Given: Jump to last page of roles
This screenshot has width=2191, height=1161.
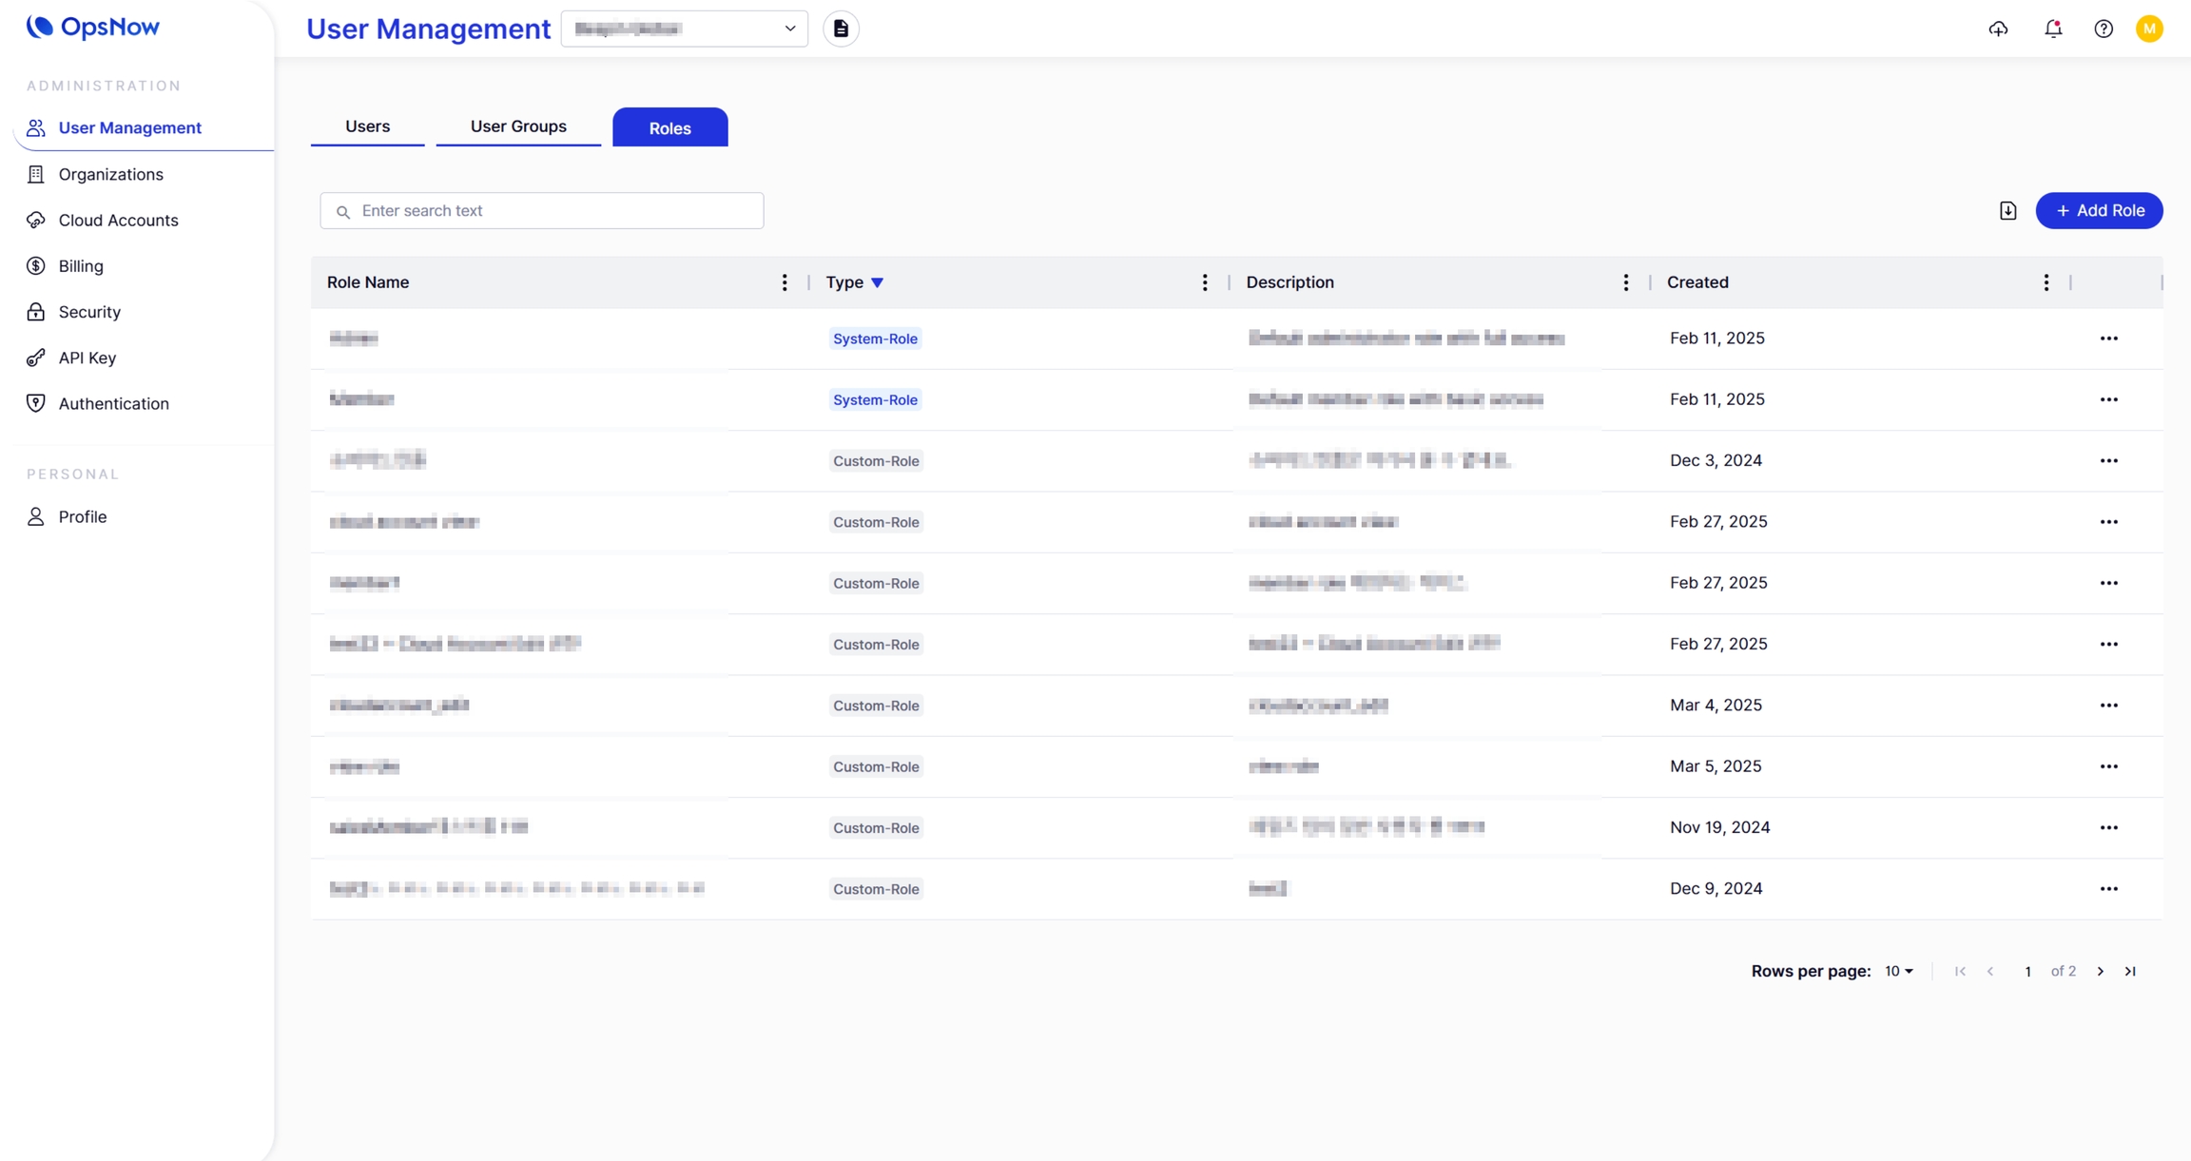Looking at the screenshot, I should point(2130,971).
